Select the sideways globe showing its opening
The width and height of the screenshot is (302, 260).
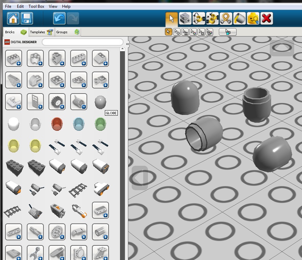click(x=204, y=134)
